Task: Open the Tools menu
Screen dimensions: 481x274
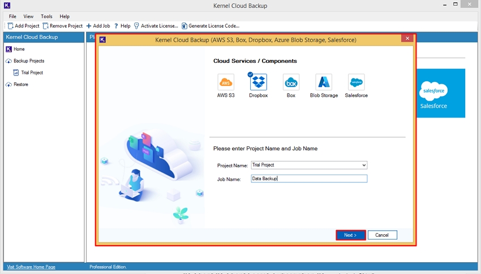Action: coord(46,16)
